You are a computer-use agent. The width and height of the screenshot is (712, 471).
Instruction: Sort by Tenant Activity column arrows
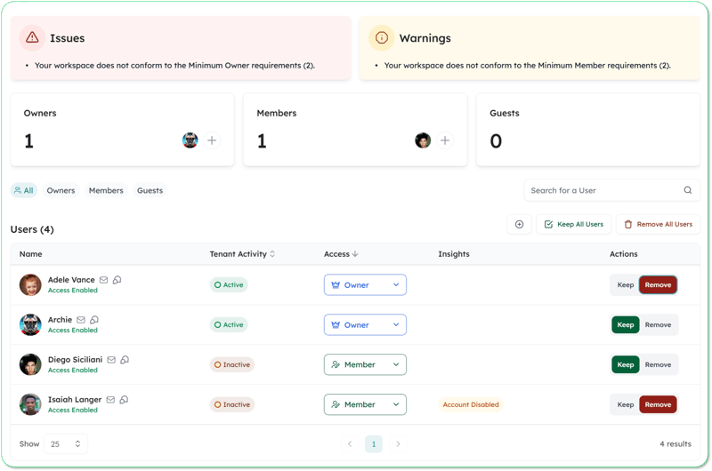[272, 254]
